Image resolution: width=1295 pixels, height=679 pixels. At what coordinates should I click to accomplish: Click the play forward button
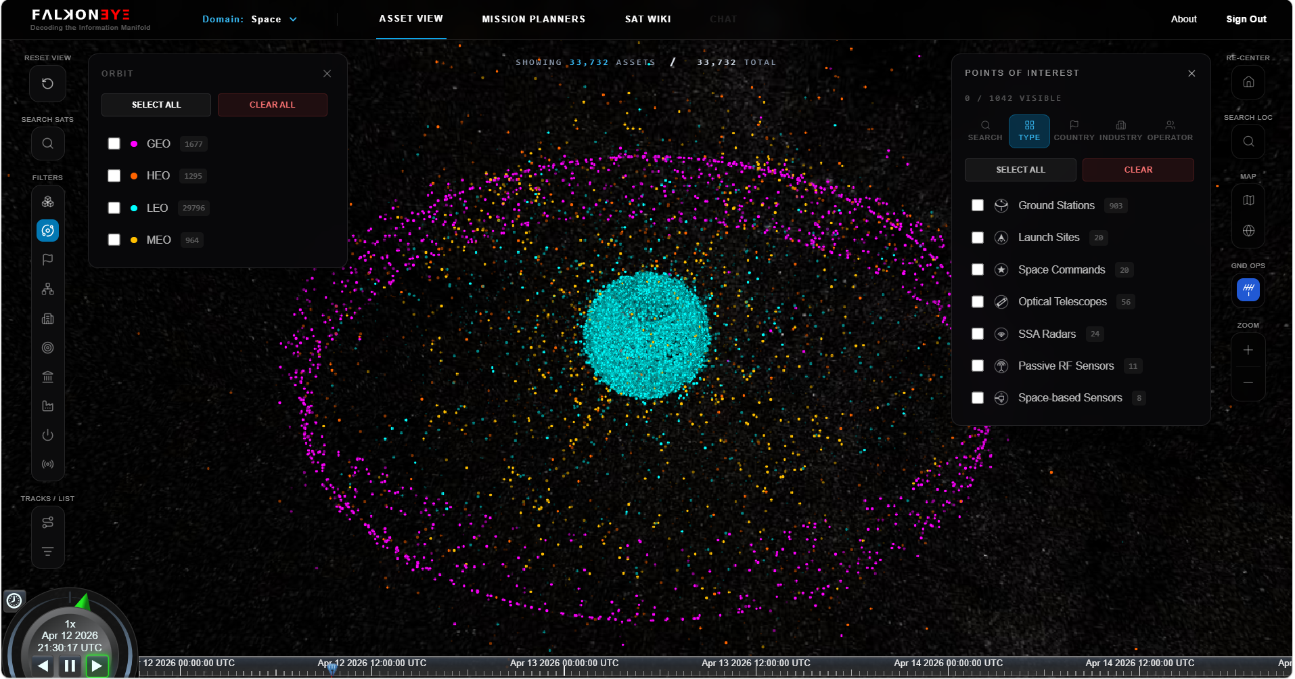coord(97,665)
